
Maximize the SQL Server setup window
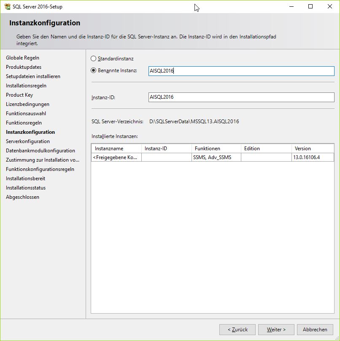310,6
